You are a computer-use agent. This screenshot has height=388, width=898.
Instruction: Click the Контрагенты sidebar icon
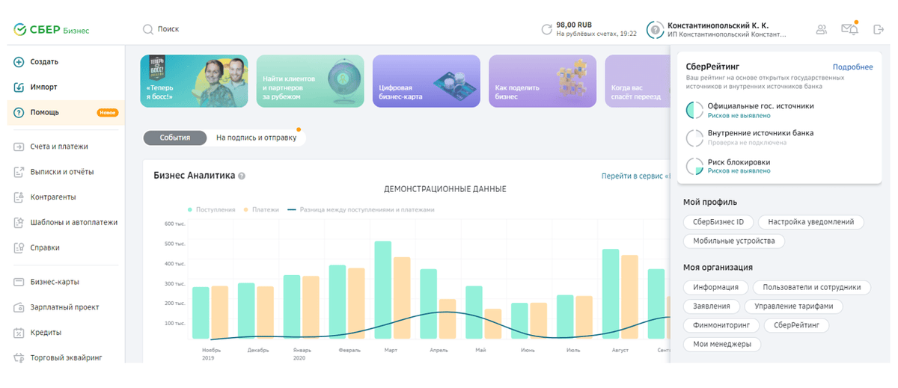19,197
